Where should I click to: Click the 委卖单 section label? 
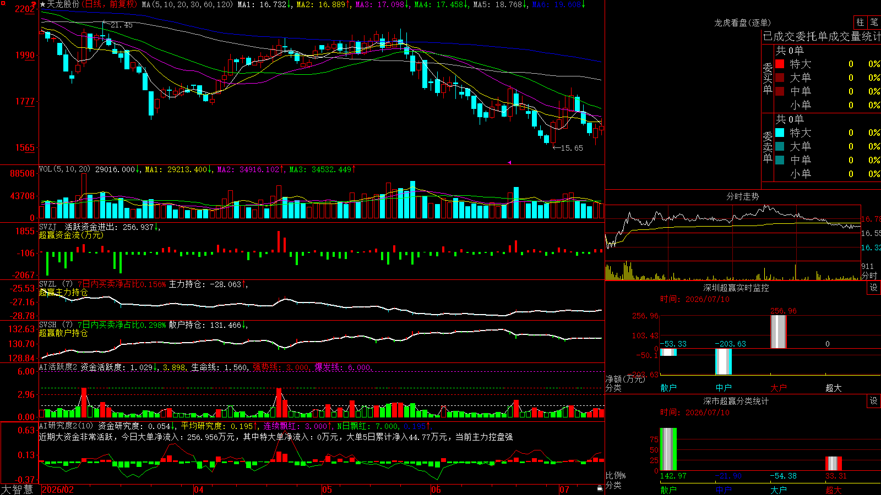point(768,147)
